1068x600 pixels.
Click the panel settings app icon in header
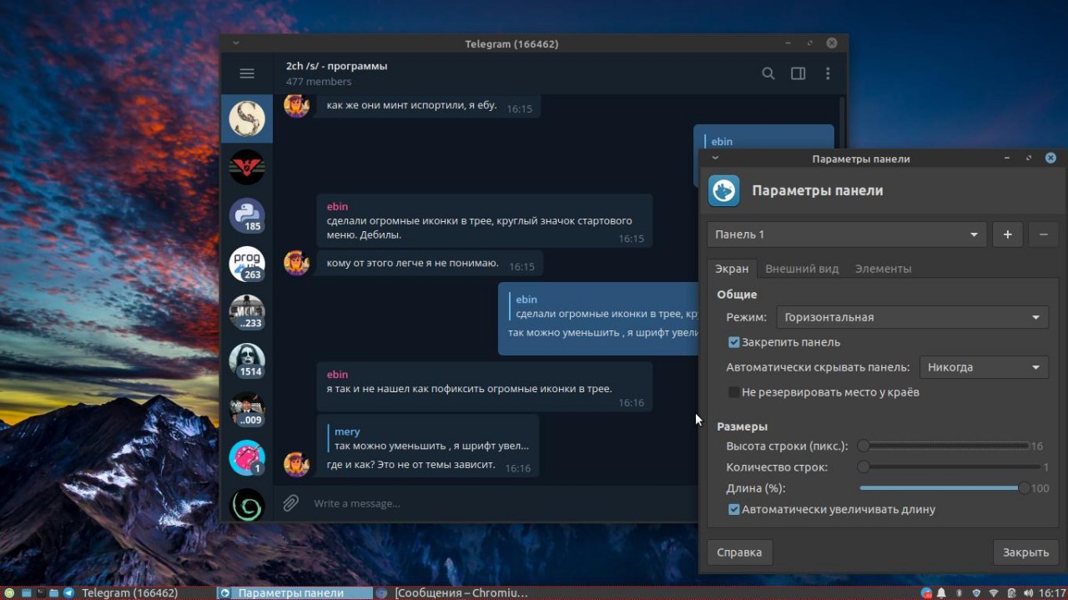(724, 190)
